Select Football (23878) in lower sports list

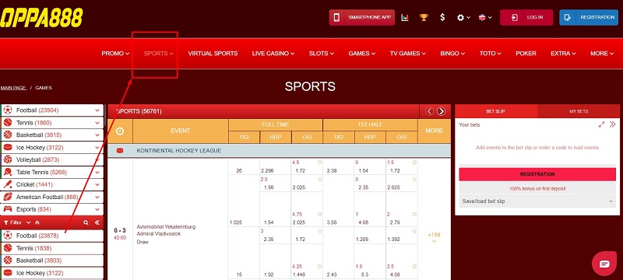point(52,236)
